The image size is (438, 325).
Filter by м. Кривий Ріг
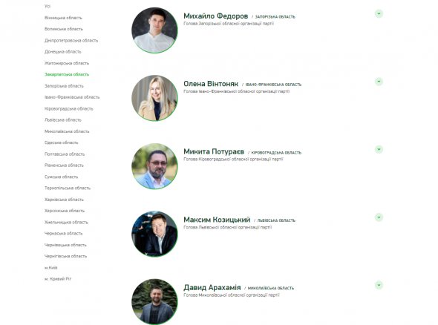[x=58, y=279]
